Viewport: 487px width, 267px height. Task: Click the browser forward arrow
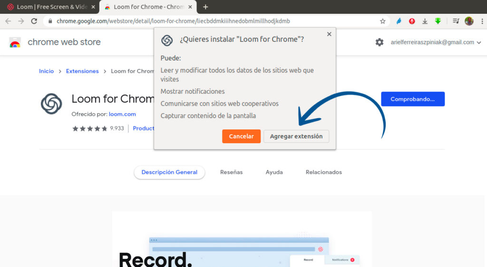pyautogui.click(x=21, y=21)
